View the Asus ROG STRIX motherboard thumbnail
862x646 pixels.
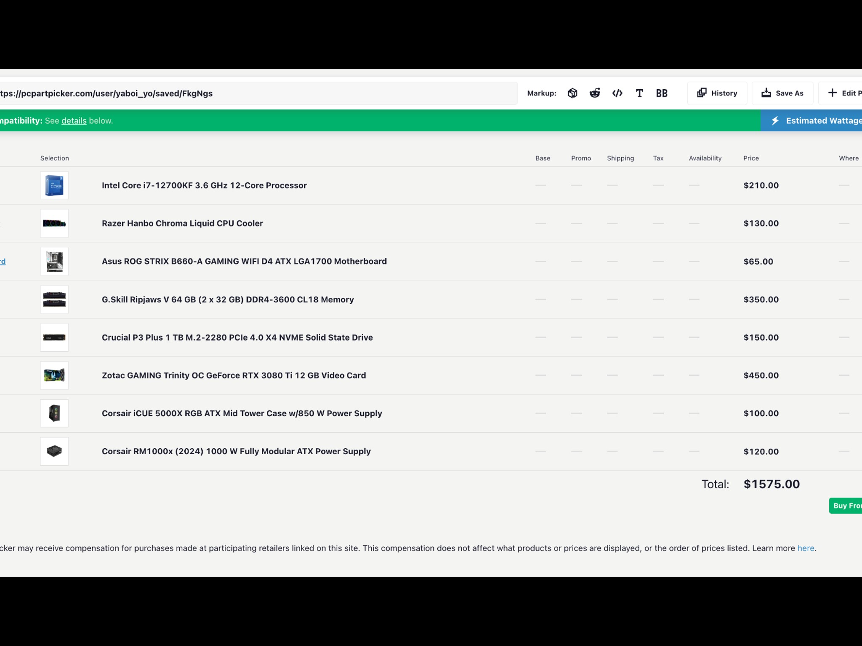tap(54, 261)
